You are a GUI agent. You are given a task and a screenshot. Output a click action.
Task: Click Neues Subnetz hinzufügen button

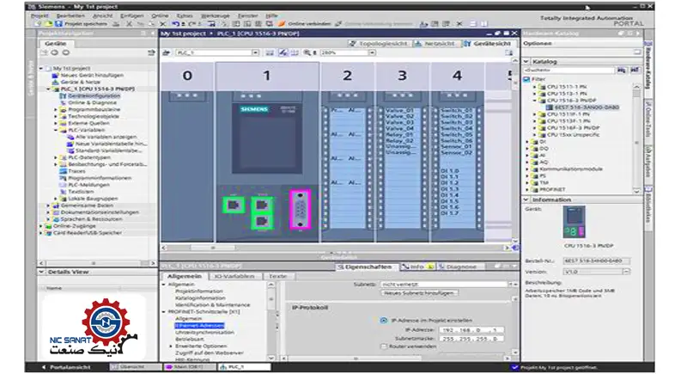(419, 293)
